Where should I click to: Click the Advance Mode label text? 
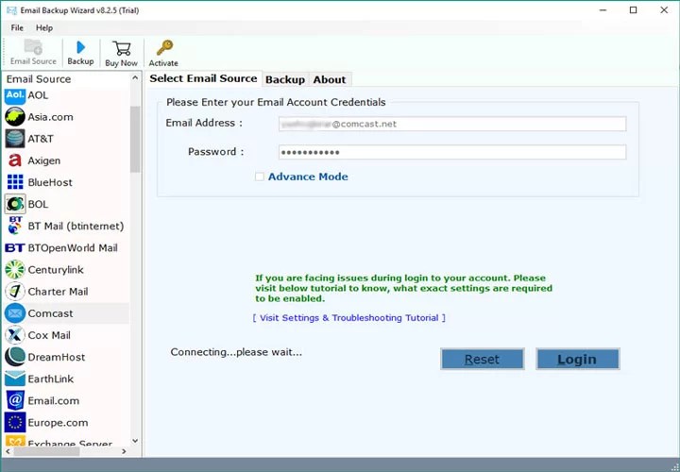click(x=308, y=177)
